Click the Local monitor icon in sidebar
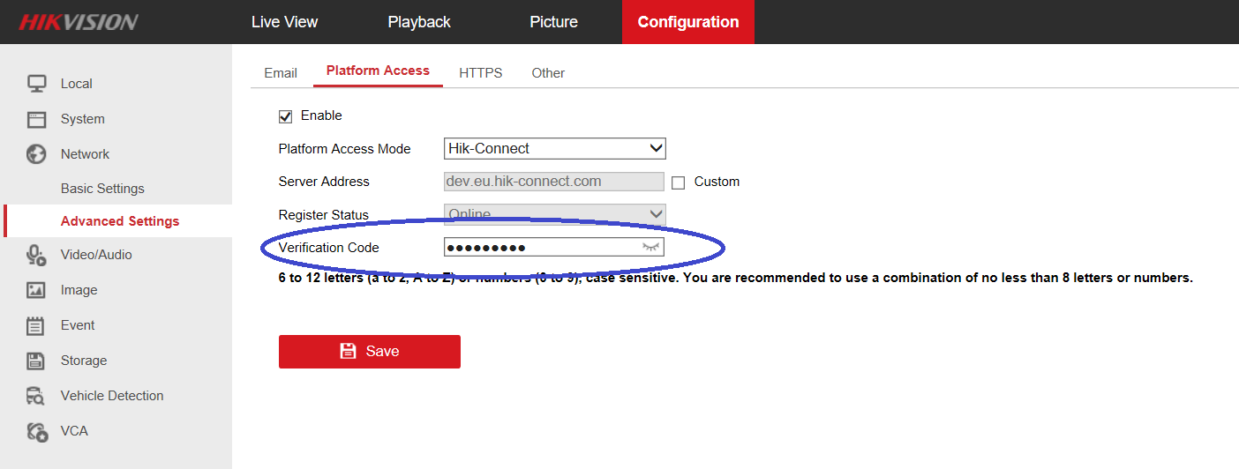1239x469 pixels. tap(36, 84)
